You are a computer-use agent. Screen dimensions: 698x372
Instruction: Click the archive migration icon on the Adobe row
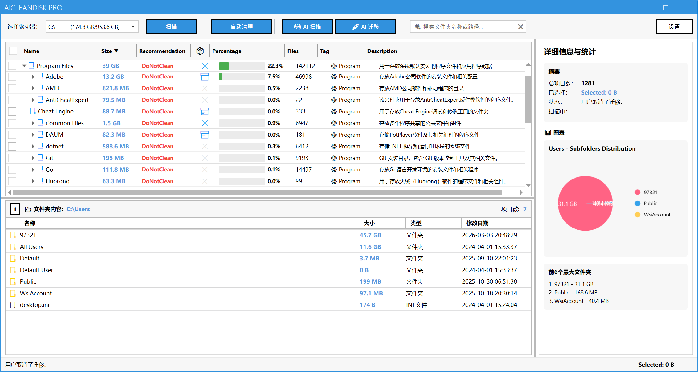click(x=204, y=77)
